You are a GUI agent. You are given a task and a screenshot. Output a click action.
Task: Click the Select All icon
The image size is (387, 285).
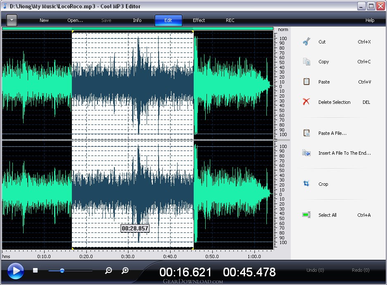click(306, 215)
